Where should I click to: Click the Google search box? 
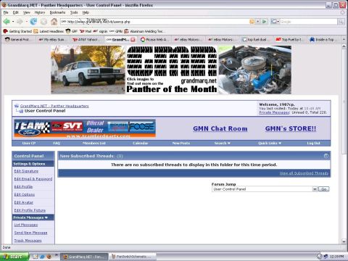[x=308, y=22]
